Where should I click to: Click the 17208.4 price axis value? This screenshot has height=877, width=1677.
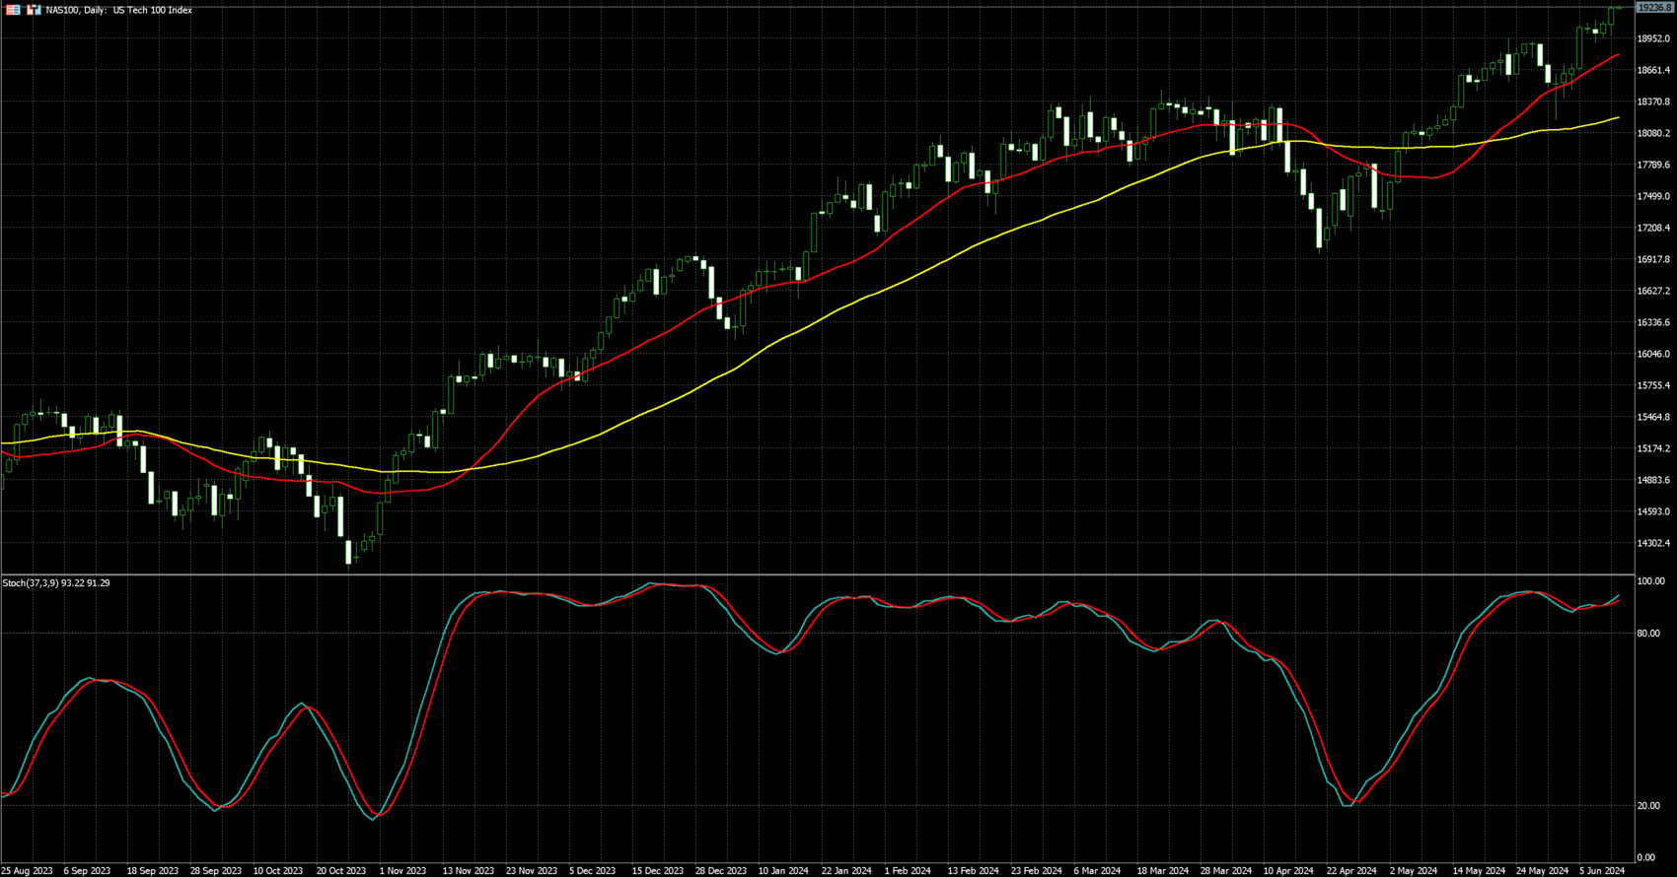(1653, 229)
